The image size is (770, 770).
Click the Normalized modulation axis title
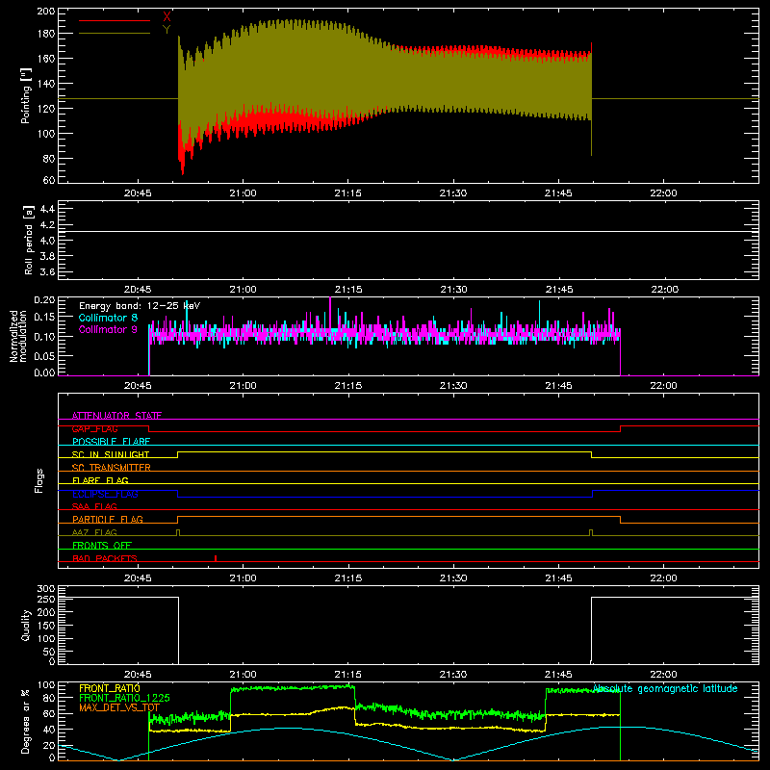click(x=17, y=336)
